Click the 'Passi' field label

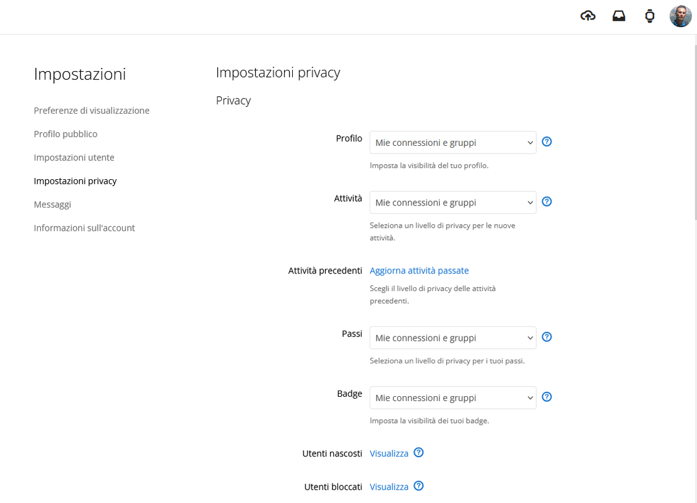(x=352, y=334)
